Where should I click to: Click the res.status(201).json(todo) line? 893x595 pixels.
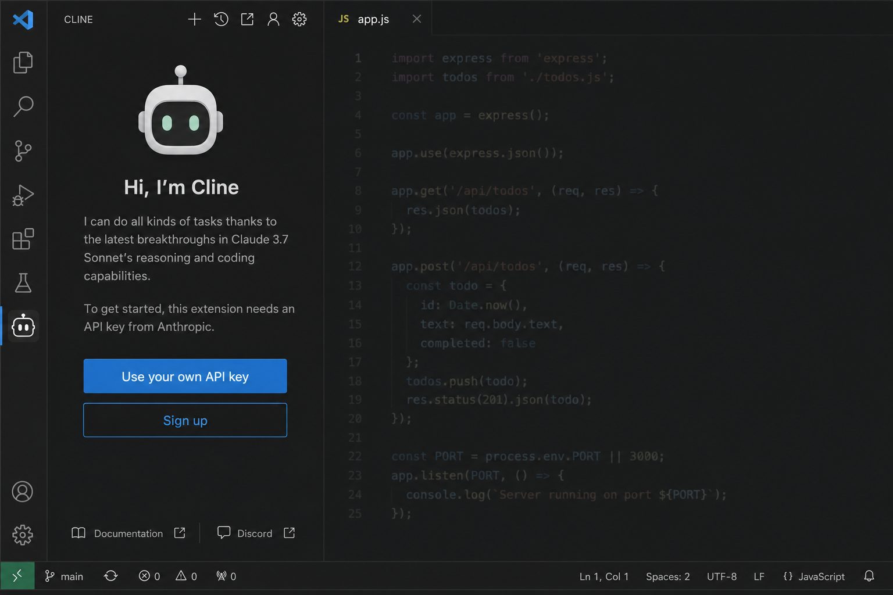click(499, 400)
